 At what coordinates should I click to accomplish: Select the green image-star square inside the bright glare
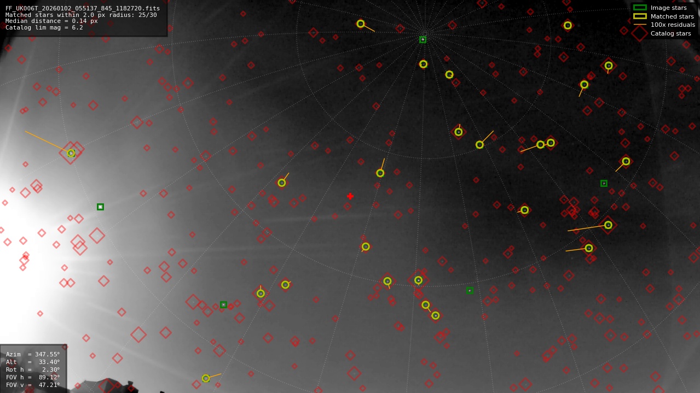coord(100,207)
